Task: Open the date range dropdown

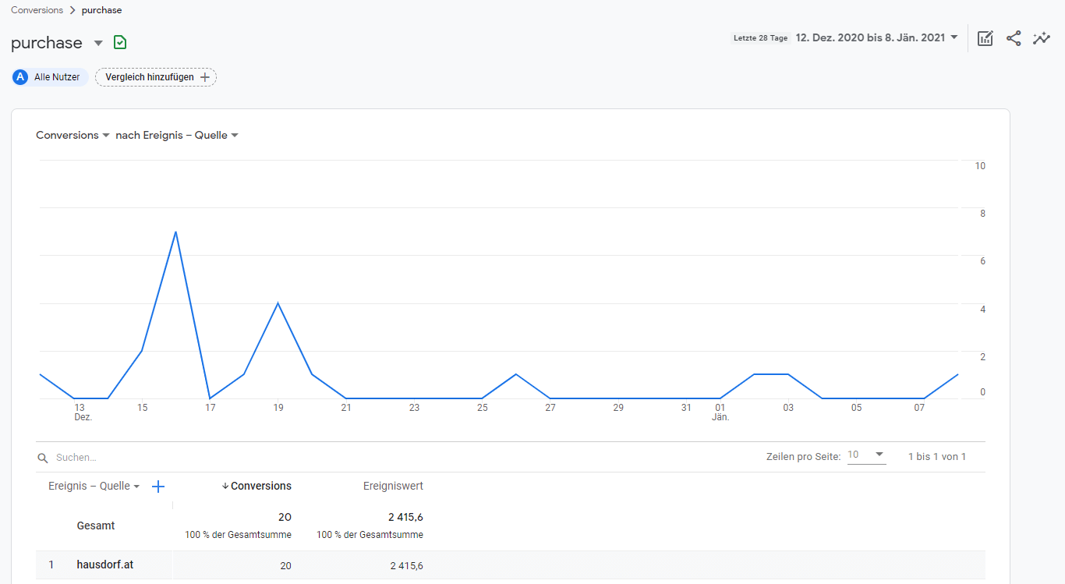Action: point(954,37)
